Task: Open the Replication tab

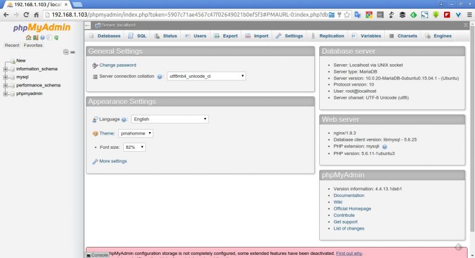Action: tap(328, 36)
